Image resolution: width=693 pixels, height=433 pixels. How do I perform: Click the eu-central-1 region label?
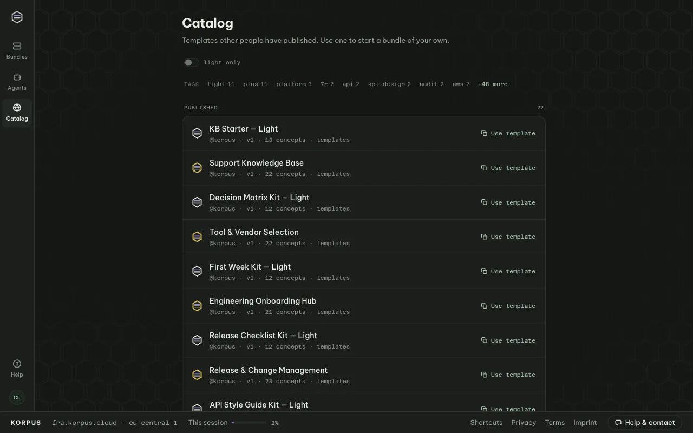pos(153,423)
